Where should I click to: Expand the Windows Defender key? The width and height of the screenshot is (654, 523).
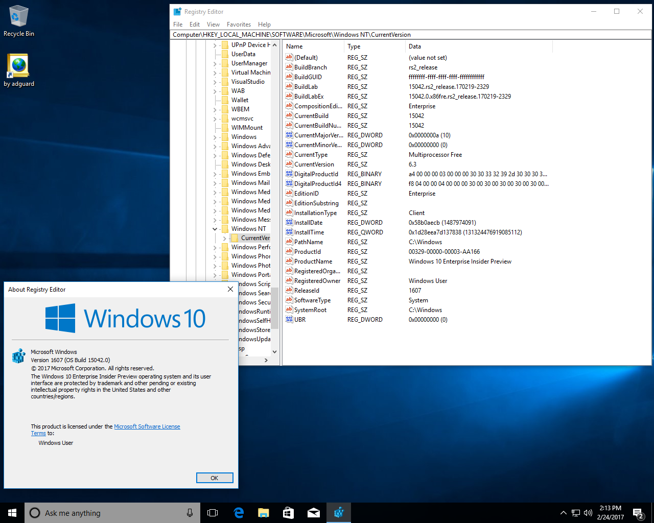point(215,155)
